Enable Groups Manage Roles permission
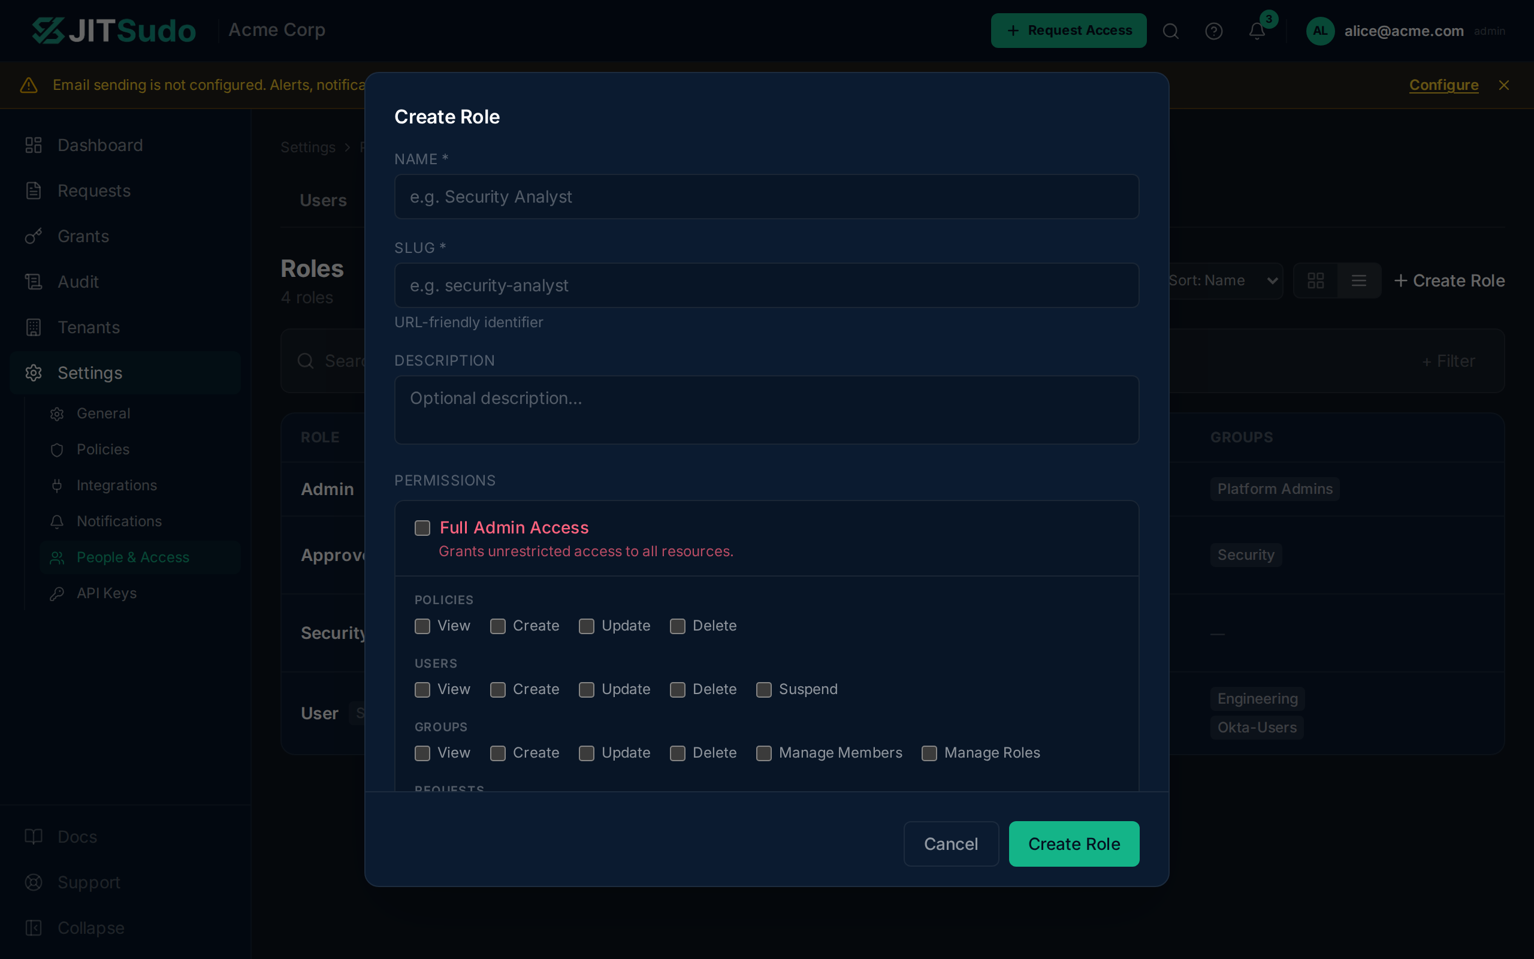Viewport: 1534px width, 959px height. pyautogui.click(x=929, y=753)
